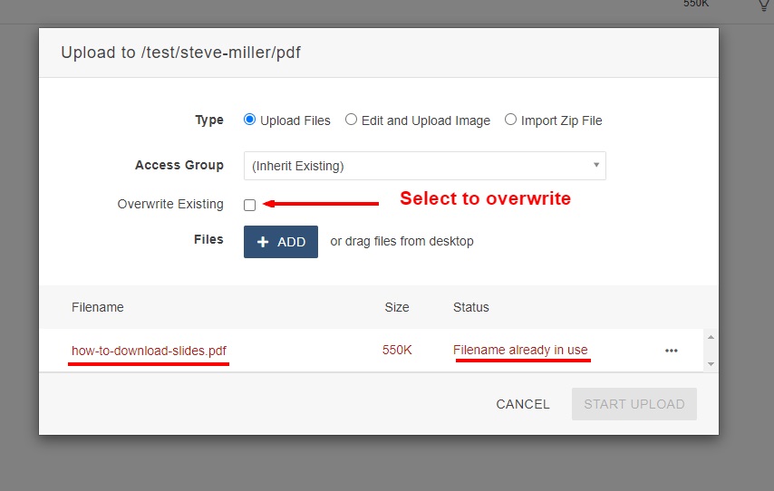Click the Status column header
Viewport: 774px width, 491px height.
click(x=471, y=307)
